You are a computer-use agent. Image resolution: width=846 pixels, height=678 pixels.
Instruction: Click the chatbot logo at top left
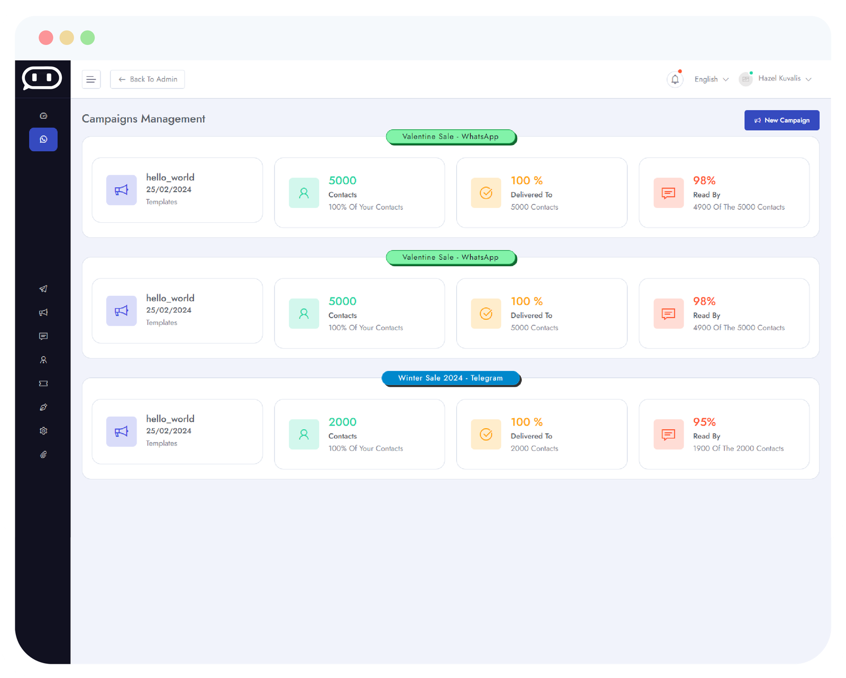[x=42, y=78]
